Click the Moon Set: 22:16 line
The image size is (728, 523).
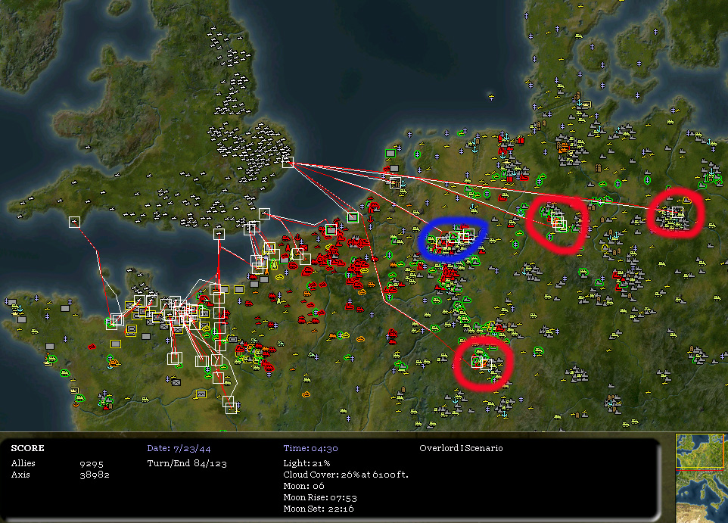(x=319, y=509)
